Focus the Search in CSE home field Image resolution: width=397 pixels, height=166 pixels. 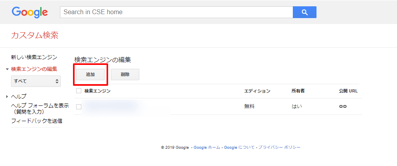pyautogui.click(x=176, y=12)
